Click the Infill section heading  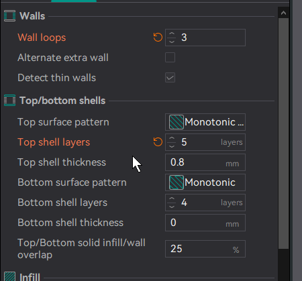point(30,277)
